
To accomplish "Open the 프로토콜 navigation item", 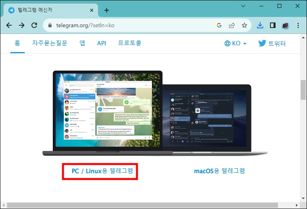I will click(129, 43).
